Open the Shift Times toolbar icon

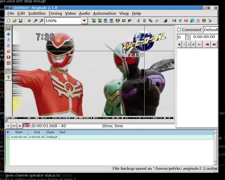(174, 21)
